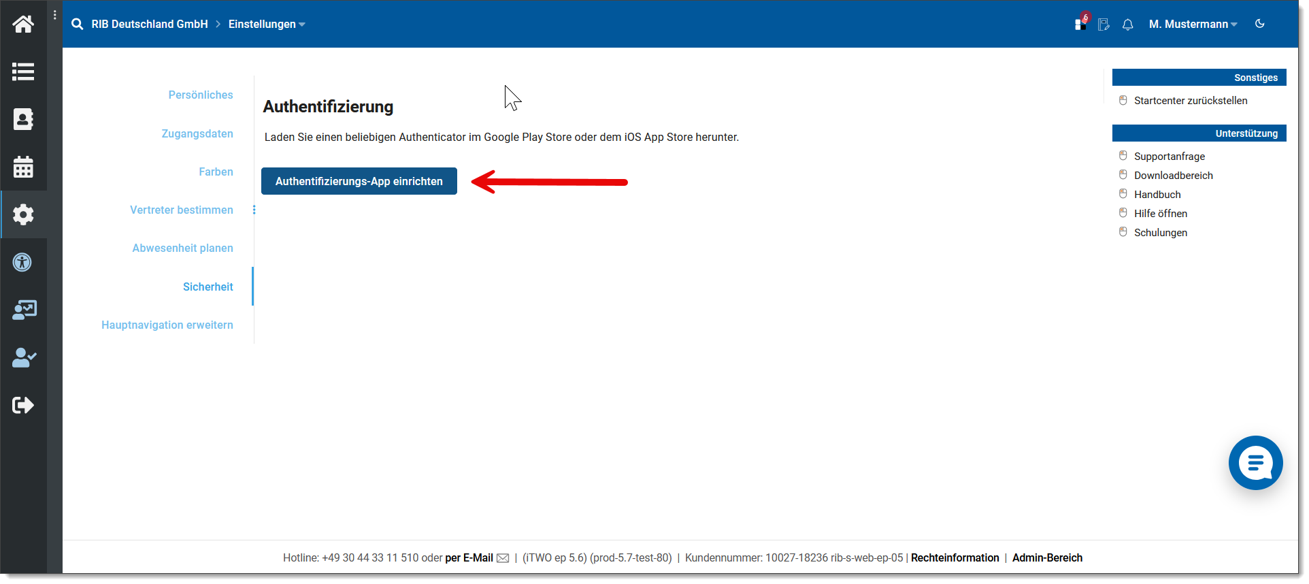Click the accessibility icon in sidebar
Screen dimensions: 1309x584
[23, 263]
